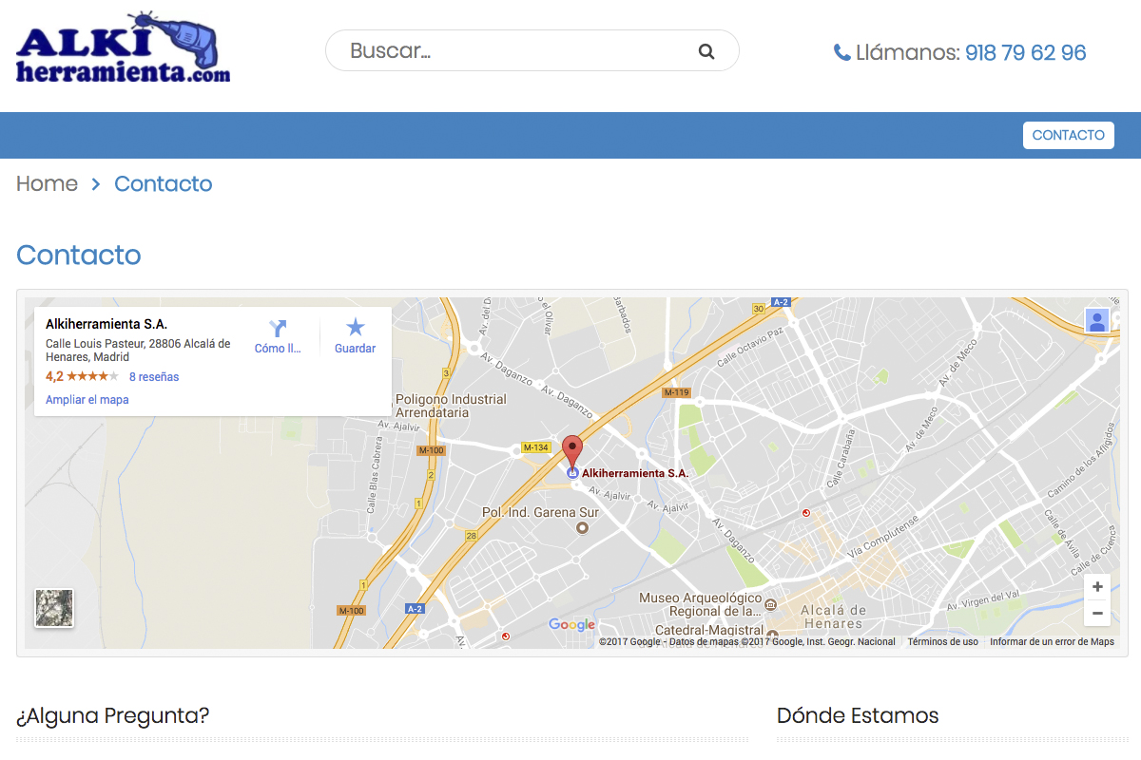Click the Contacto breadcrumb link
The width and height of the screenshot is (1141, 760).
[164, 183]
